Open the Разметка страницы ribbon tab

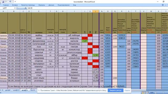click(x=28, y=5)
